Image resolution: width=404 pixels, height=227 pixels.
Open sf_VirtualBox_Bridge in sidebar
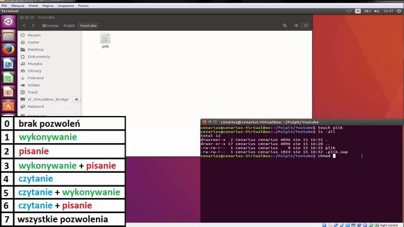click(48, 100)
